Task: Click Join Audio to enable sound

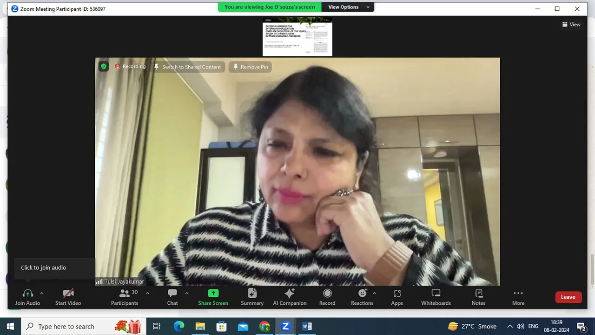Action: pyautogui.click(x=27, y=297)
